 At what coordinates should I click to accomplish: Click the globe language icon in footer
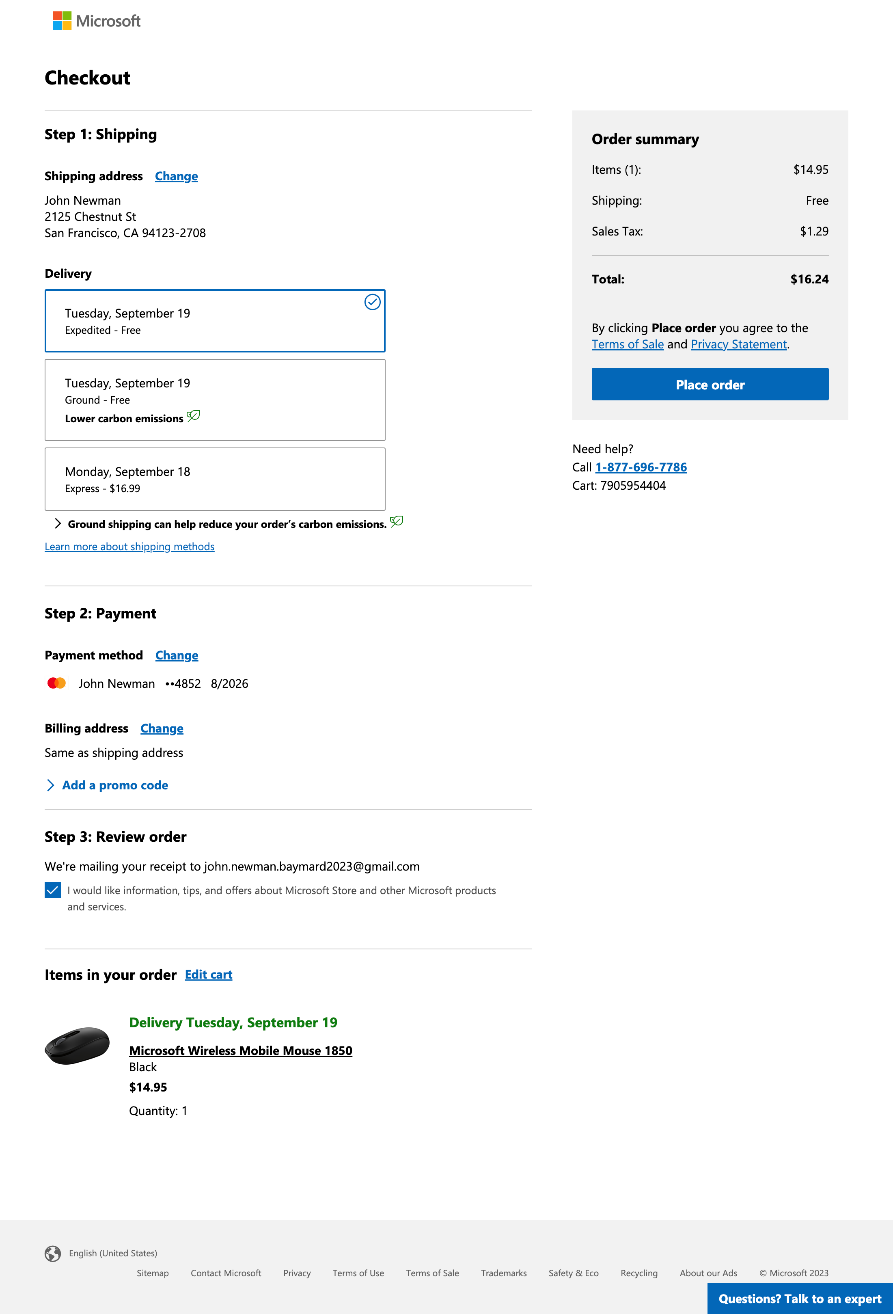pyautogui.click(x=52, y=1253)
